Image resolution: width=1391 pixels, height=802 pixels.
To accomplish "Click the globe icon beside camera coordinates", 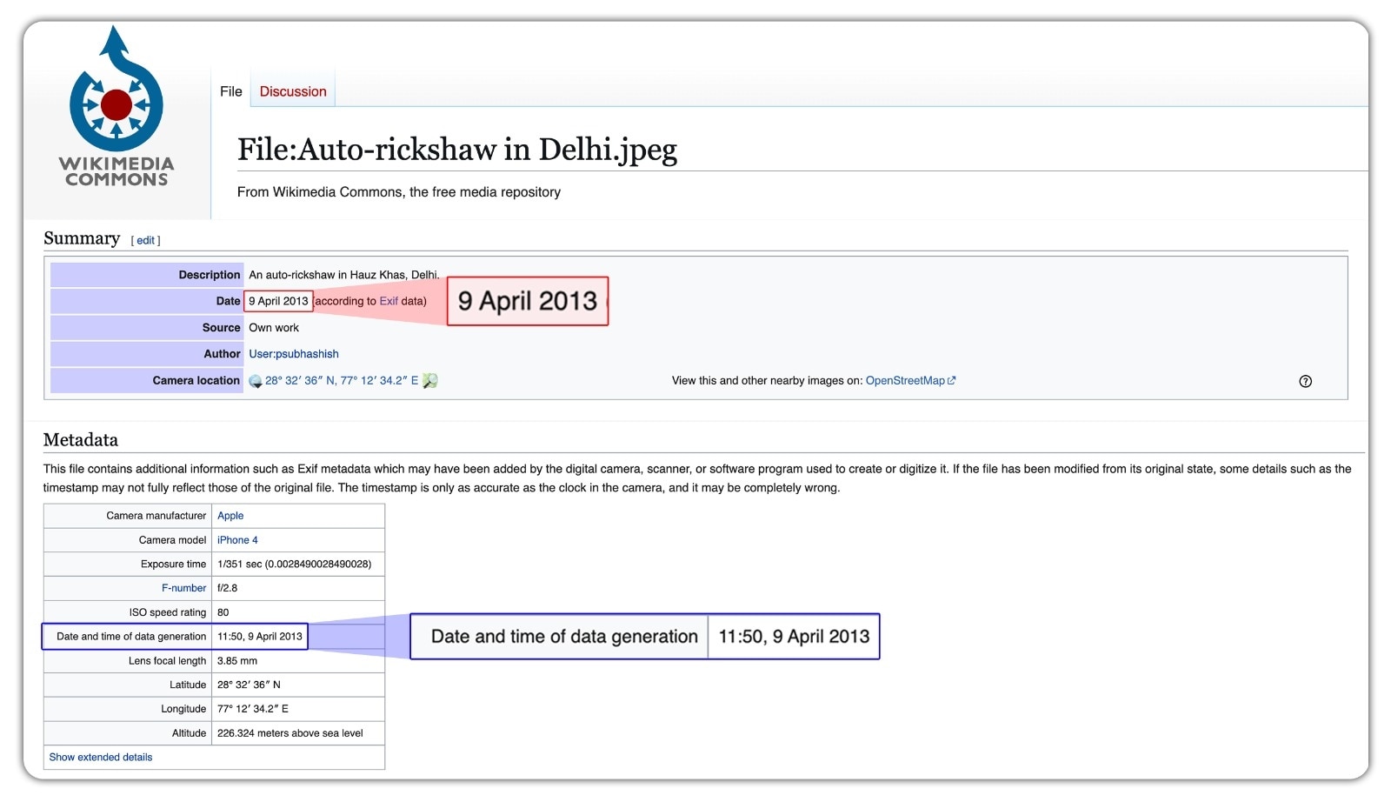I will click(256, 381).
